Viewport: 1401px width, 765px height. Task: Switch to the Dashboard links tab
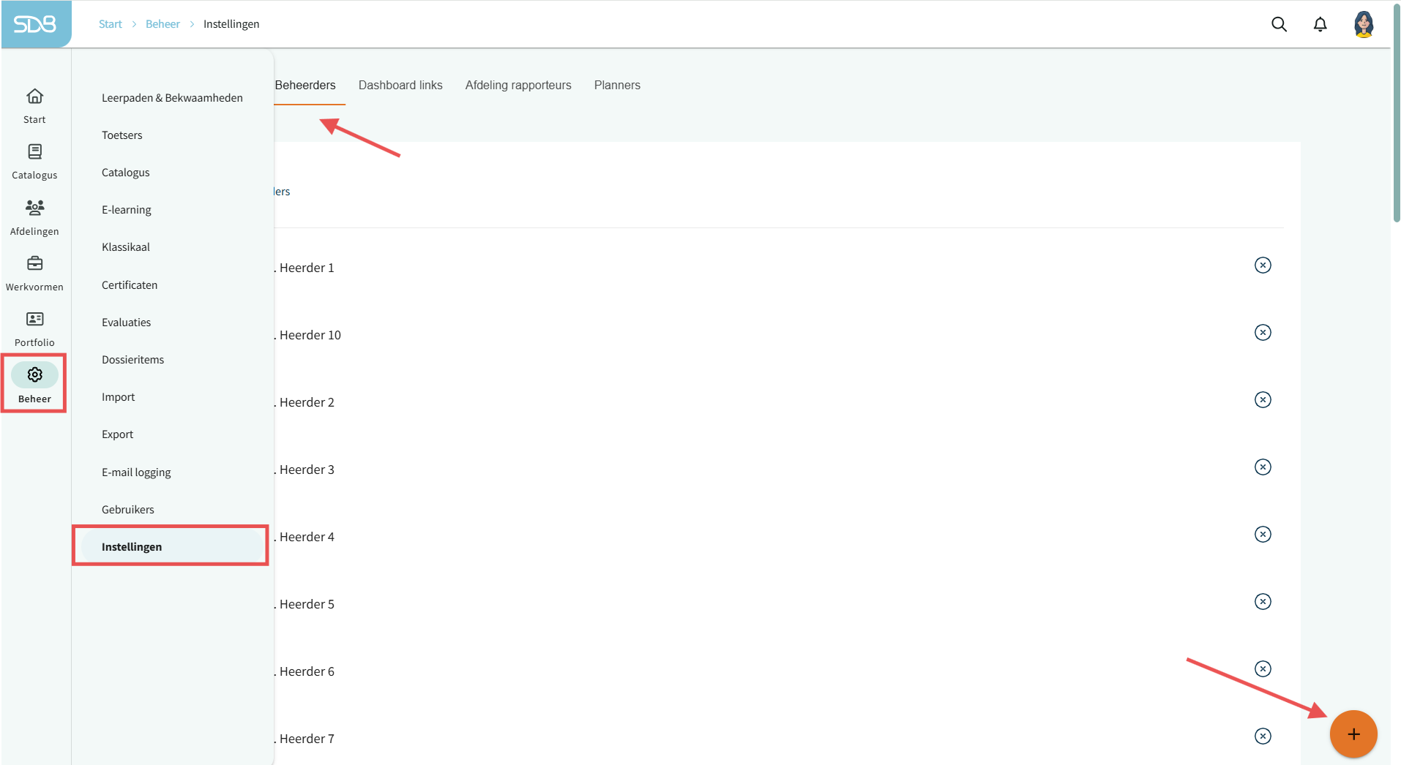[400, 86]
